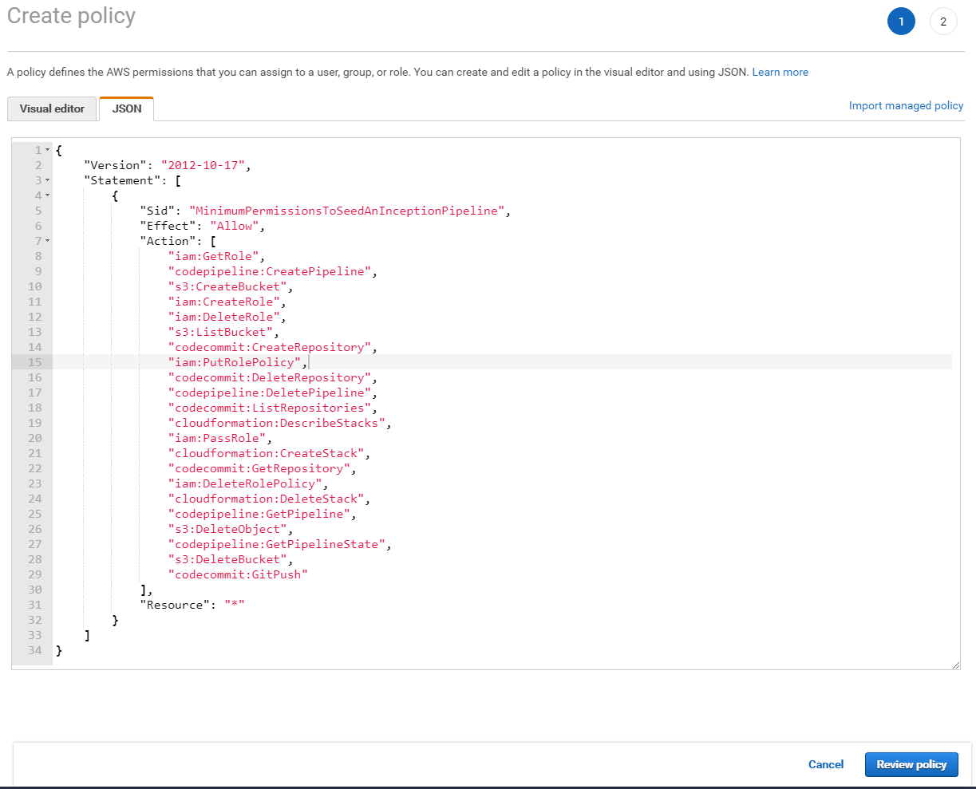Click "codecommit:DeleteRepository" action

click(x=269, y=377)
